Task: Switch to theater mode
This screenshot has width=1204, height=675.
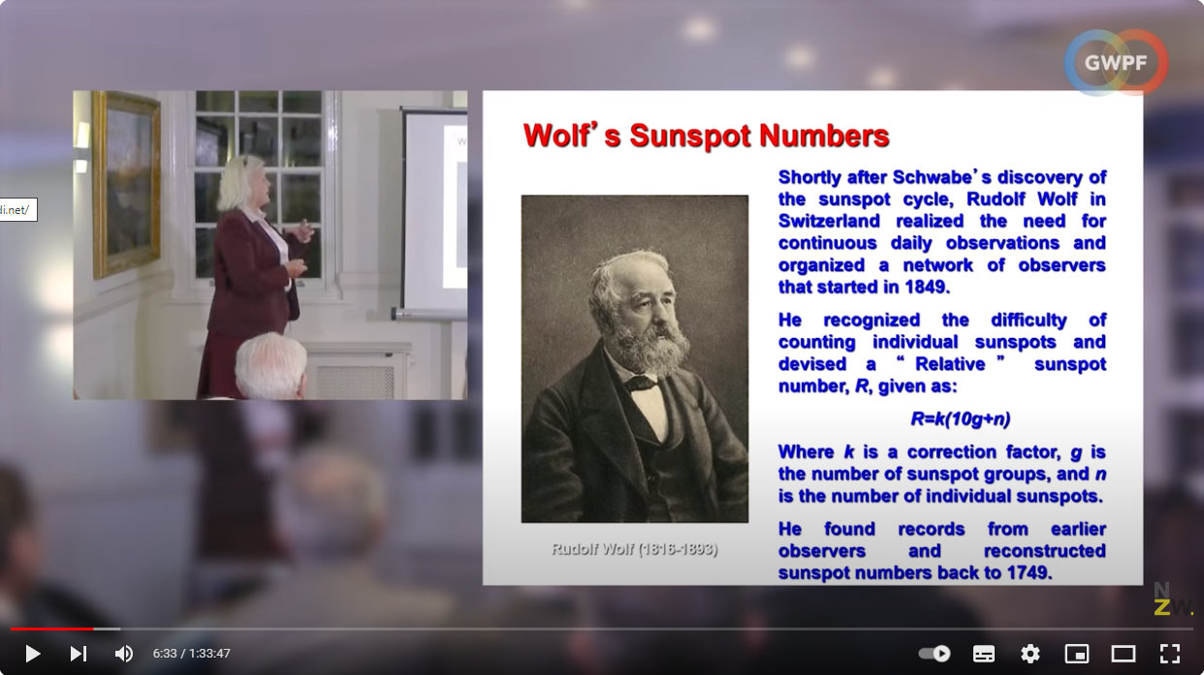Action: point(1124,654)
